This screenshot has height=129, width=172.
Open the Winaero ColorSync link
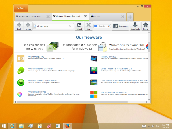pos(37,92)
